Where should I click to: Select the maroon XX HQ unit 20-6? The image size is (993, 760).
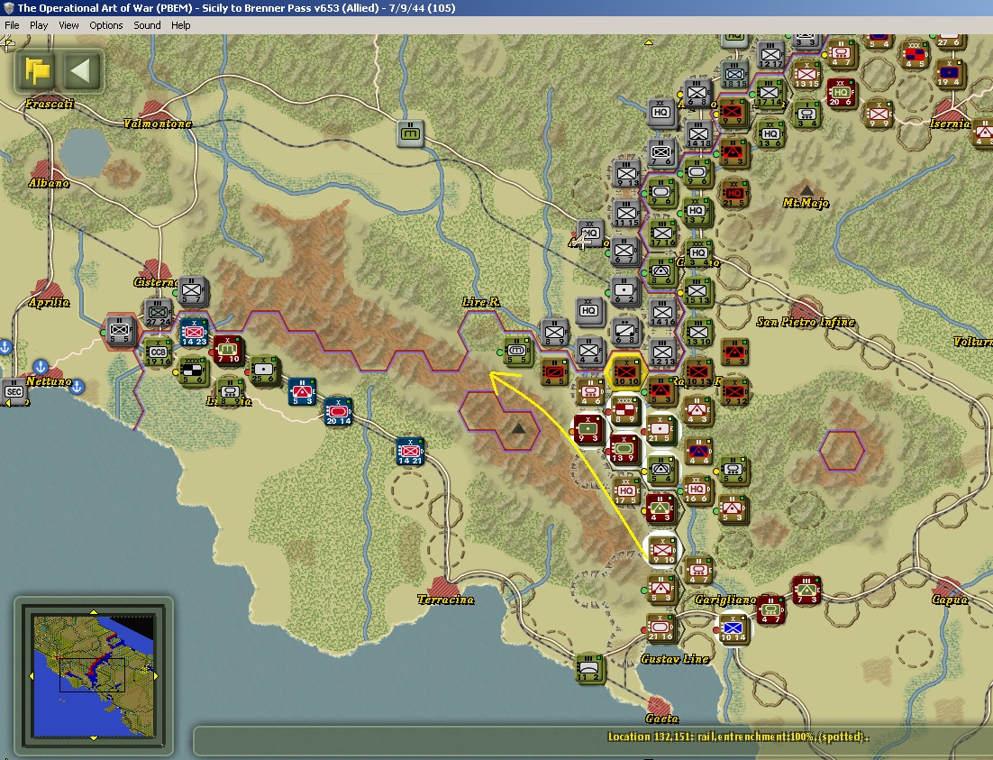[x=841, y=94]
